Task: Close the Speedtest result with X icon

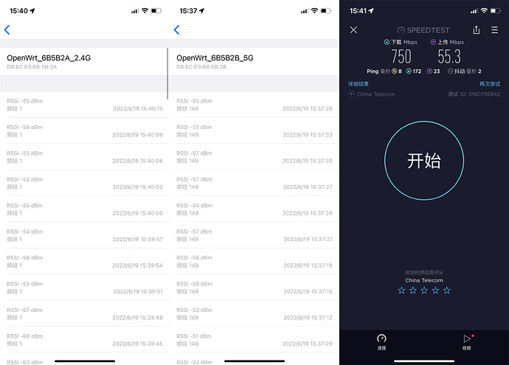Action: coord(353,29)
